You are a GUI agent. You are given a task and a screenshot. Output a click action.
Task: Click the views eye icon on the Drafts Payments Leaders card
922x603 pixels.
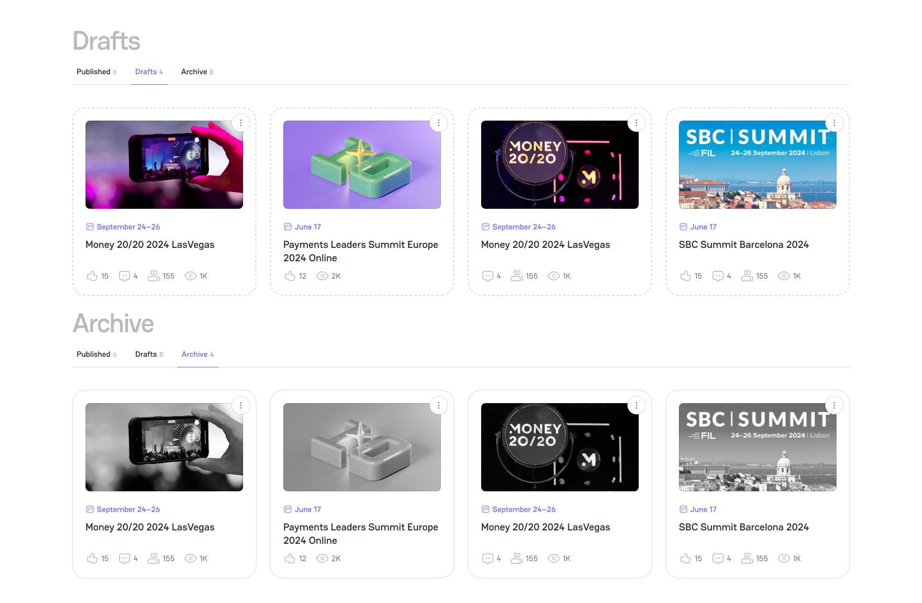coord(322,276)
